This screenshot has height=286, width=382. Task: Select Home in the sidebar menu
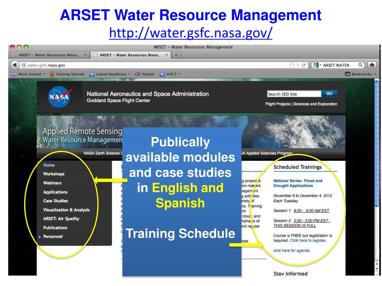(x=49, y=165)
